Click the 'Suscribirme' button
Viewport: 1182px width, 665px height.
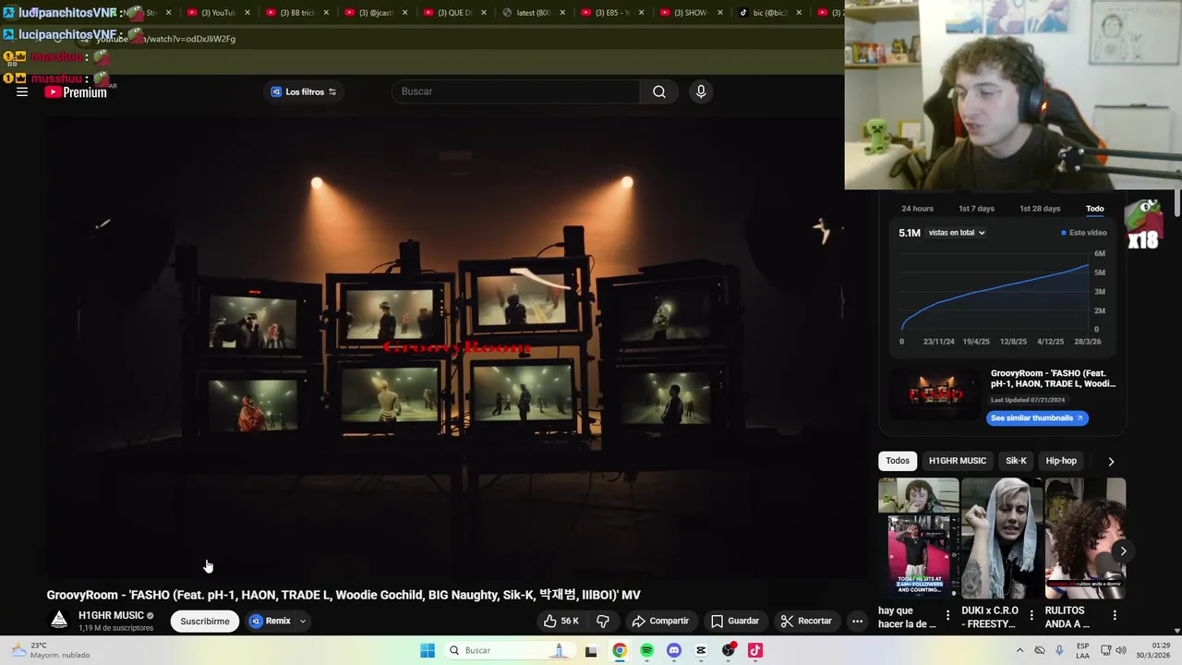(x=205, y=621)
